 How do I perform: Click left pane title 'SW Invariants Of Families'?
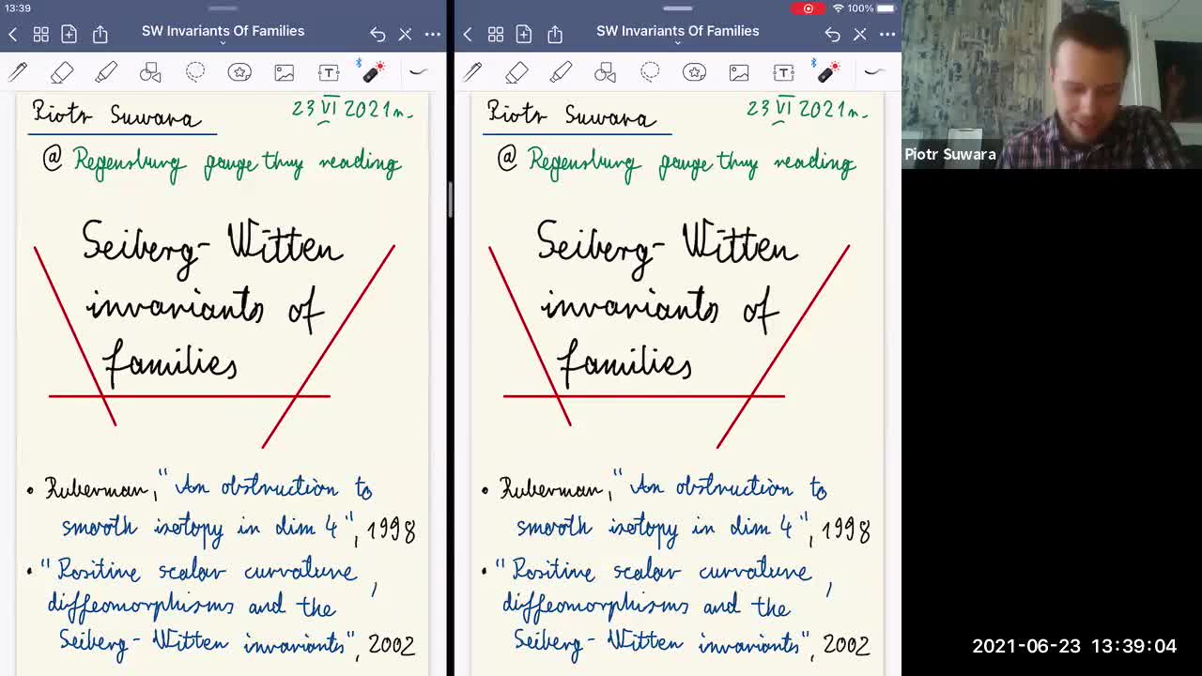point(223,31)
